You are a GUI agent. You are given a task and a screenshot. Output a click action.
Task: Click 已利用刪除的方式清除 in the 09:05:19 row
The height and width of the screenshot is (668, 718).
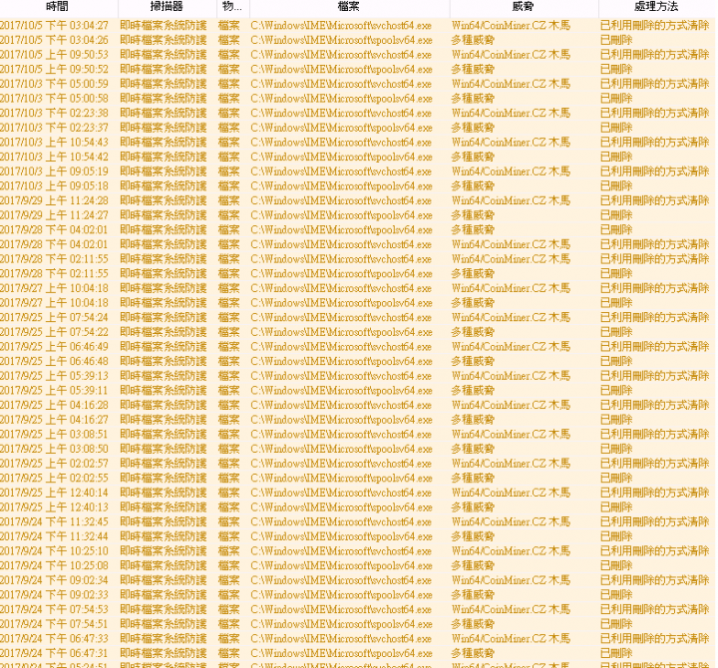[655, 171]
